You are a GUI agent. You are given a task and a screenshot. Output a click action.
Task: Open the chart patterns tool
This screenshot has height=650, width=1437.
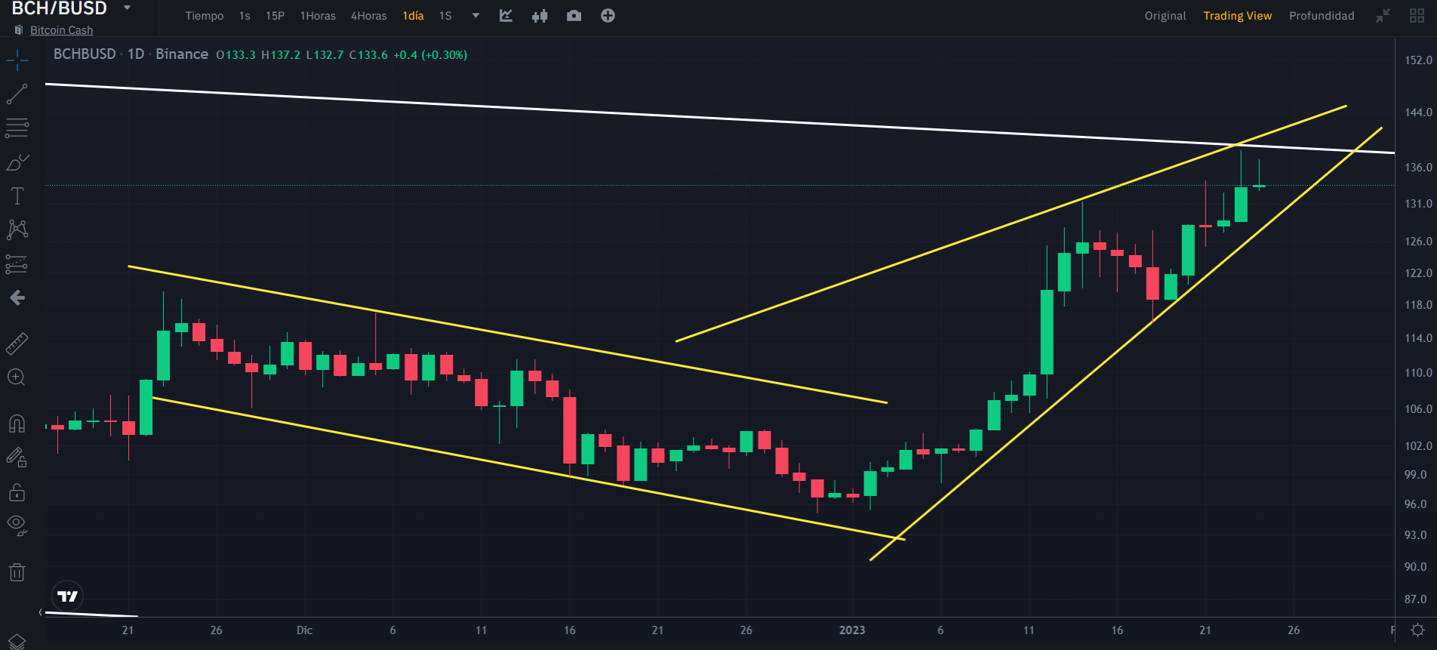coord(17,230)
